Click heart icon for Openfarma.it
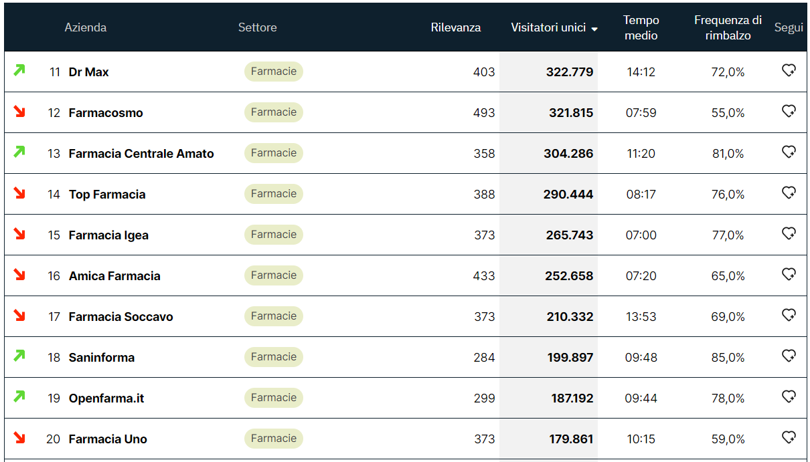 [x=789, y=396]
